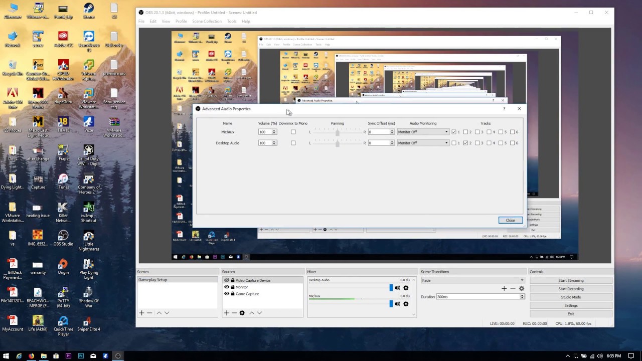Click Start Streaming in Controls
The height and width of the screenshot is (361, 642).
pos(571,280)
